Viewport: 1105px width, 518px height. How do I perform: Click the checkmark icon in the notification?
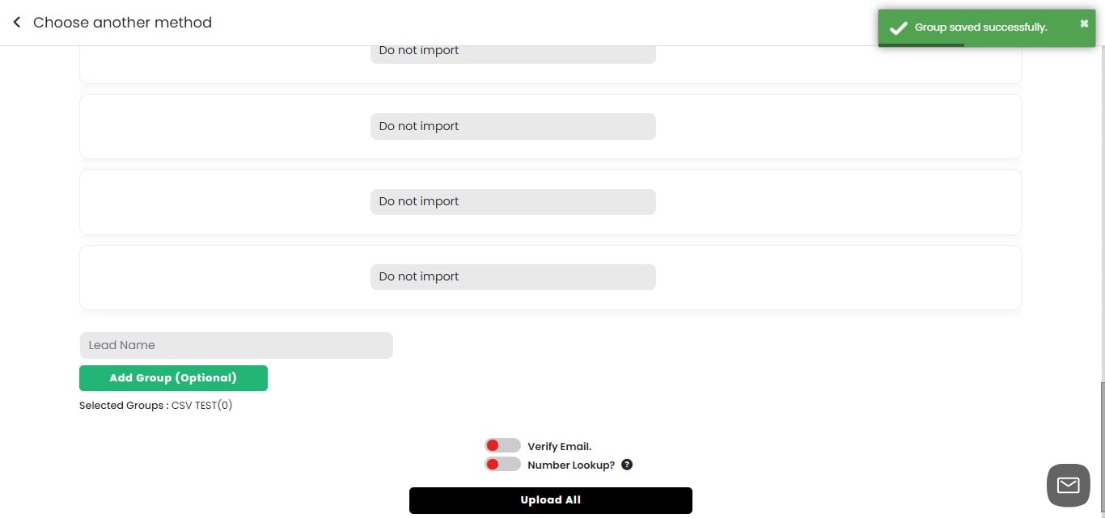coord(898,27)
